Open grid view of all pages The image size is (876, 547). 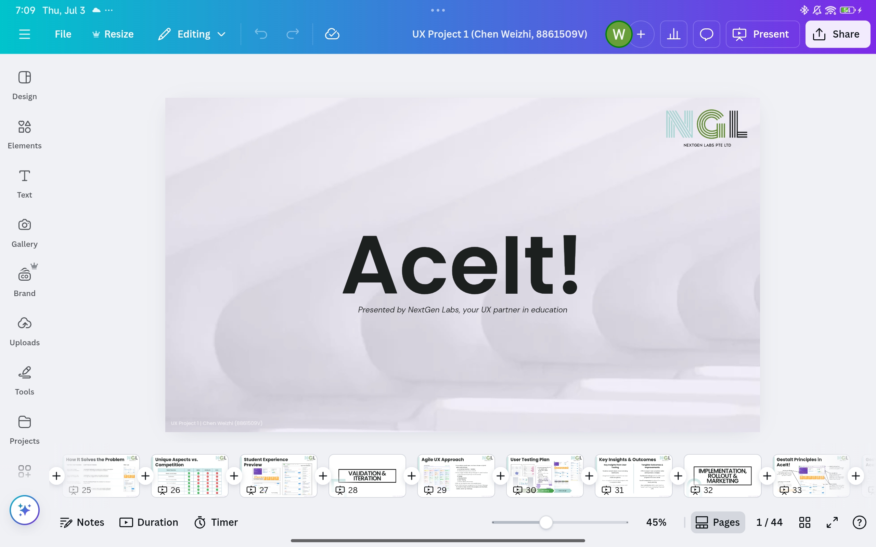tap(804, 522)
